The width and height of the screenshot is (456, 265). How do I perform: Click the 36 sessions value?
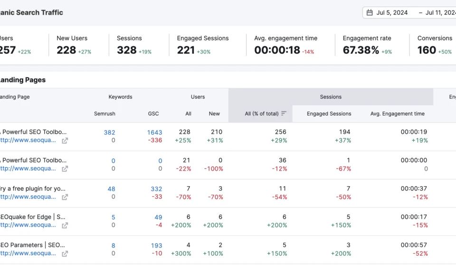(282, 160)
